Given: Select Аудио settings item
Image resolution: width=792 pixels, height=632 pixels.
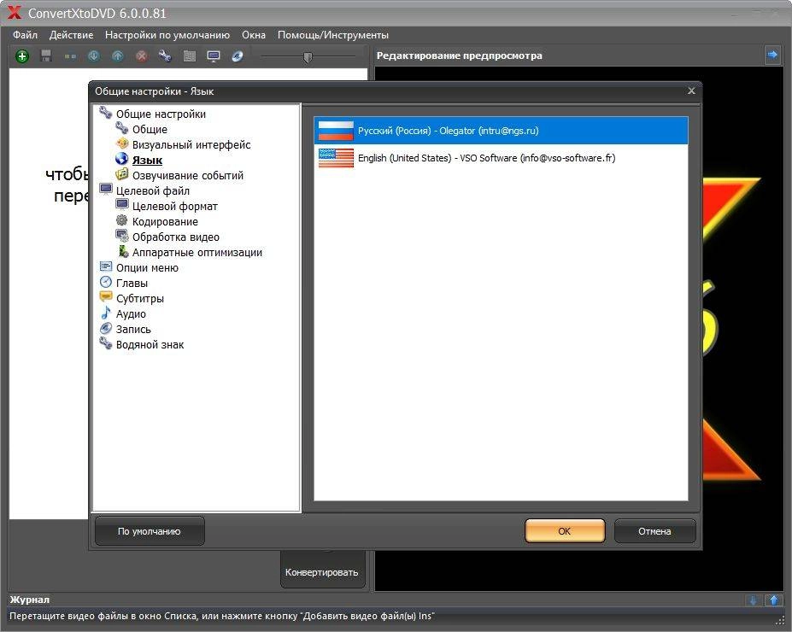Looking at the screenshot, I should [131, 314].
